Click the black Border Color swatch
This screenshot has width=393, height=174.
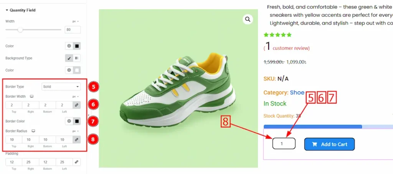pyautogui.click(x=77, y=121)
